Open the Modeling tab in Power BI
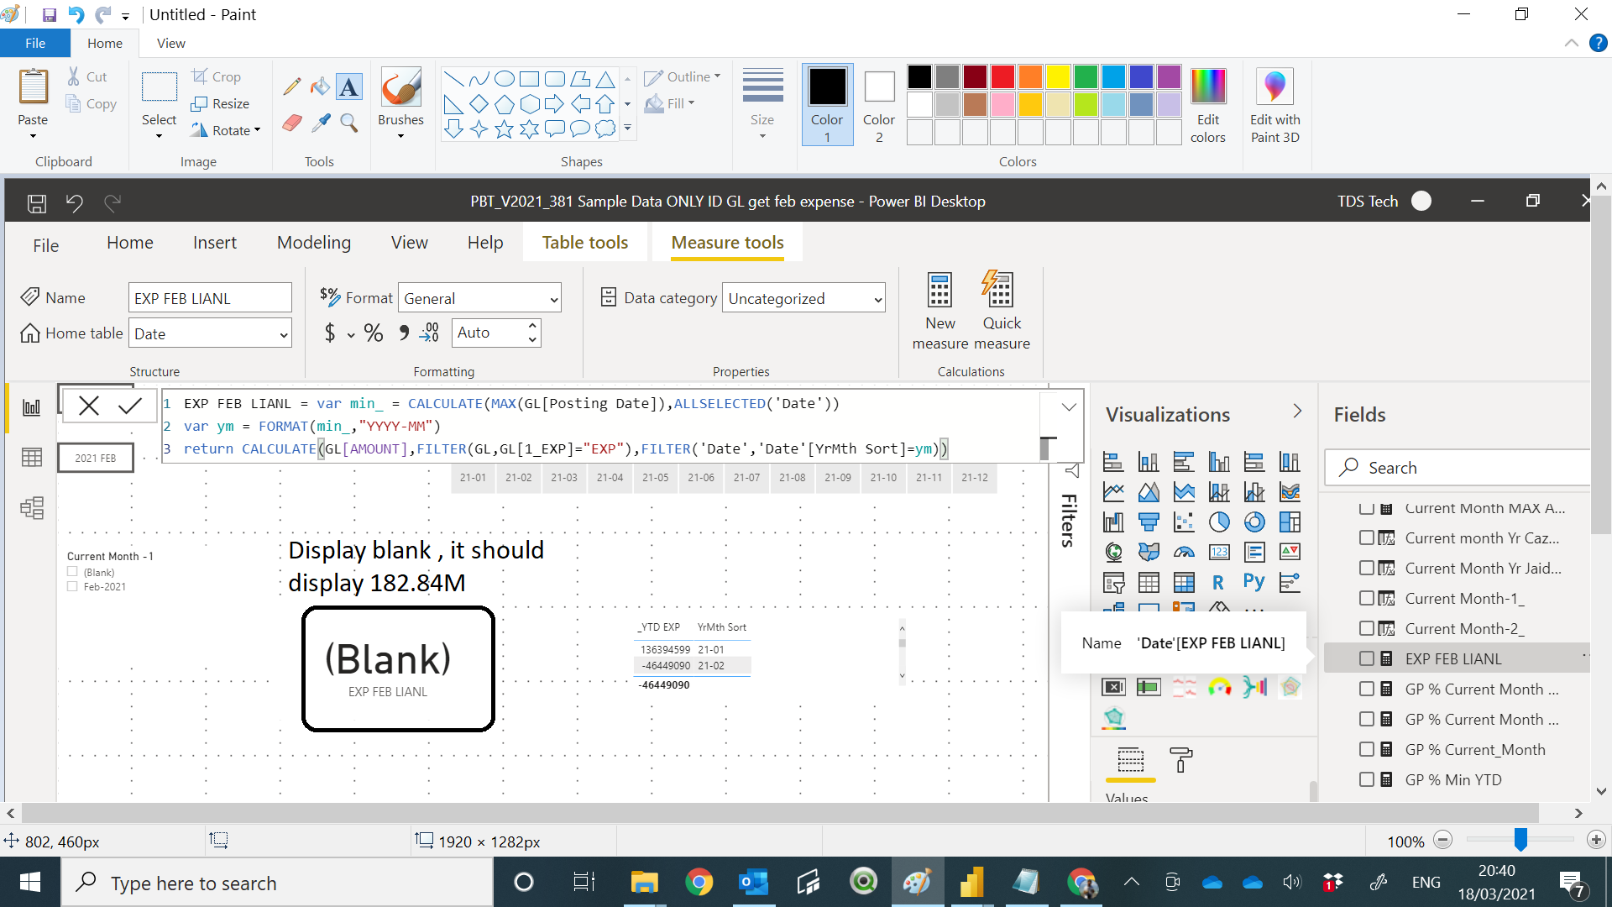 pos(314,243)
